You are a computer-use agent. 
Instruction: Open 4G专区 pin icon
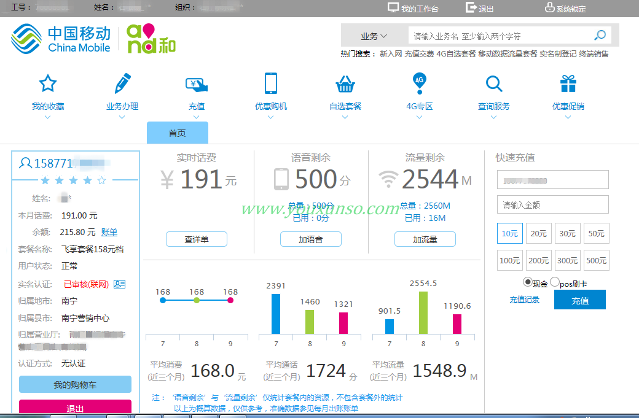pyautogui.click(x=419, y=83)
